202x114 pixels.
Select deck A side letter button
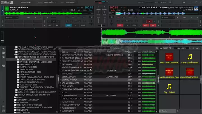pos(2,11)
